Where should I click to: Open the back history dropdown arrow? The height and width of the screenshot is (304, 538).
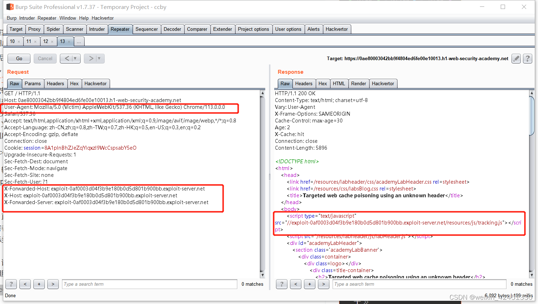point(76,58)
